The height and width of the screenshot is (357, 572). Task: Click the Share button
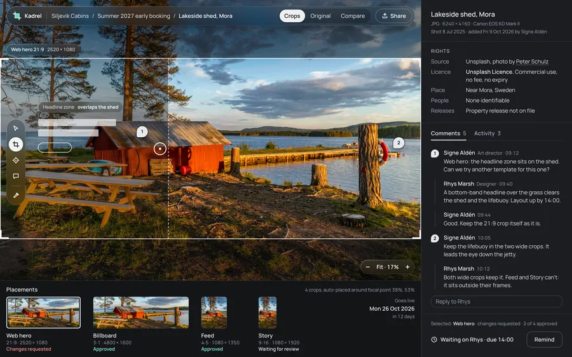(x=394, y=16)
